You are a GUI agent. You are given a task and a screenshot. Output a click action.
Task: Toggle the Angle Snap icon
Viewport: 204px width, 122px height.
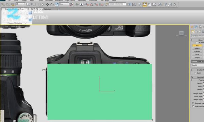91,5
